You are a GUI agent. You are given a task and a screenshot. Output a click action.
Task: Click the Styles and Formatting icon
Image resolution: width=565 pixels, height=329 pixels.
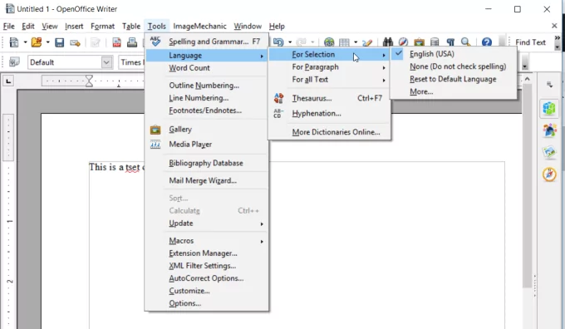point(14,62)
